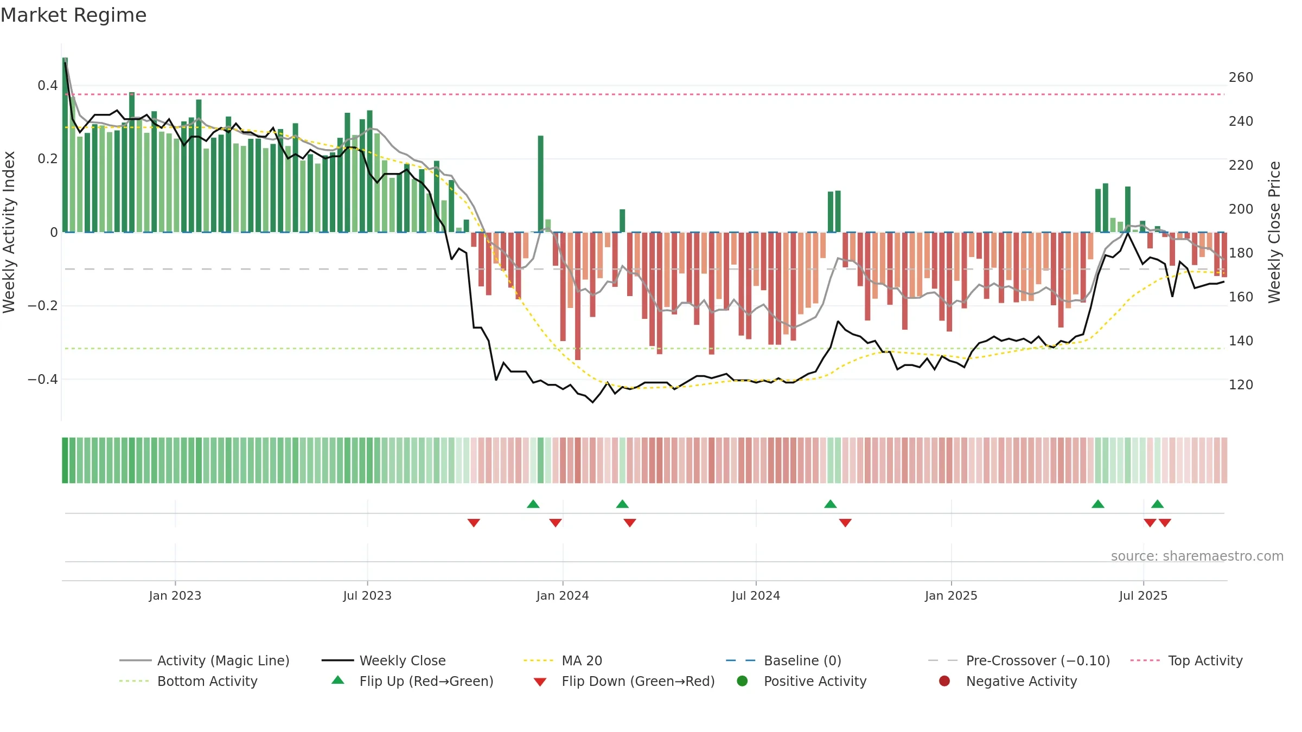
Task: Select the Flip Up marker in September 2024
Action: [831, 504]
